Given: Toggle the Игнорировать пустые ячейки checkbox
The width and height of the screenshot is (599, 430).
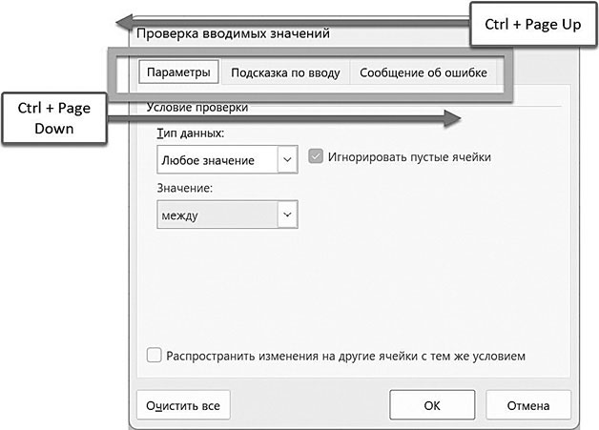Looking at the screenshot, I should coord(317,157).
